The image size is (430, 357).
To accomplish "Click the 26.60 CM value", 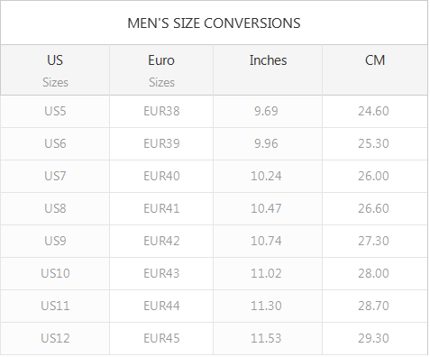I will (373, 208).
